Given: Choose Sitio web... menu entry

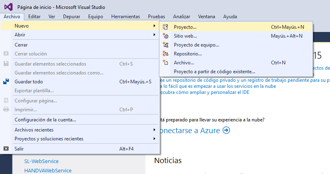Looking at the screenshot, I should 236,36.
